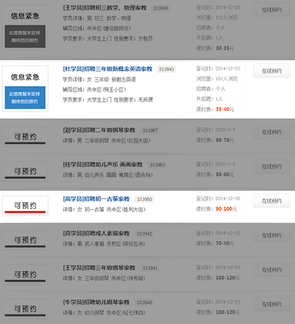This screenshot has width=295, height=324.
Task: Open the 王学员 三年级钢琴家教 listing
Action: (99, 268)
